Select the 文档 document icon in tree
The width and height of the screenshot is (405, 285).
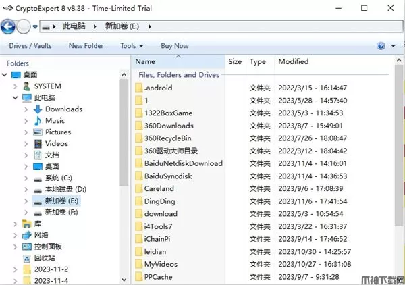tap(38, 155)
